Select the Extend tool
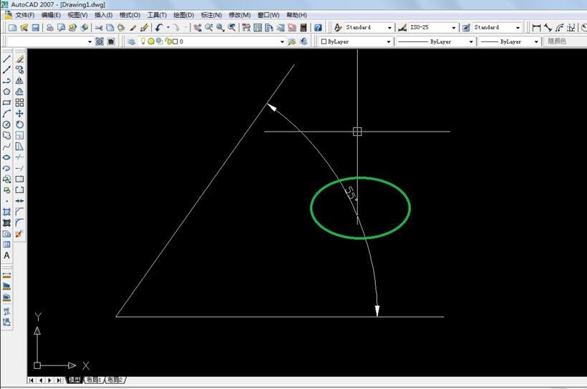 19,168
